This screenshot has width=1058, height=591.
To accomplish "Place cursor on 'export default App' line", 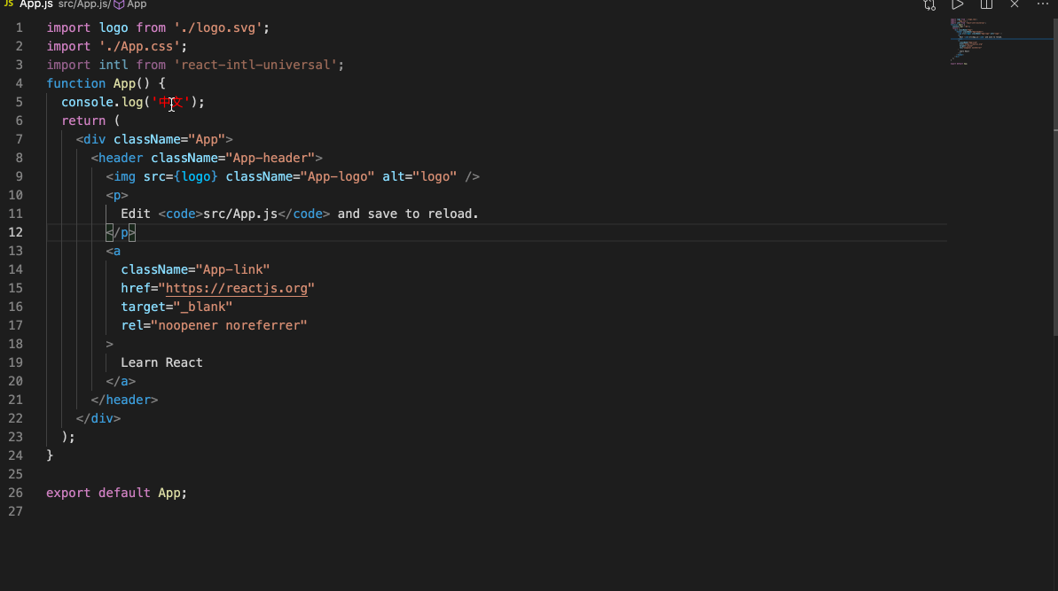I will 116,493.
